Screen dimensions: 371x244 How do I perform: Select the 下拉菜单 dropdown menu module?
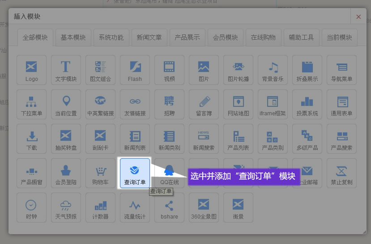pyautogui.click(x=31, y=104)
